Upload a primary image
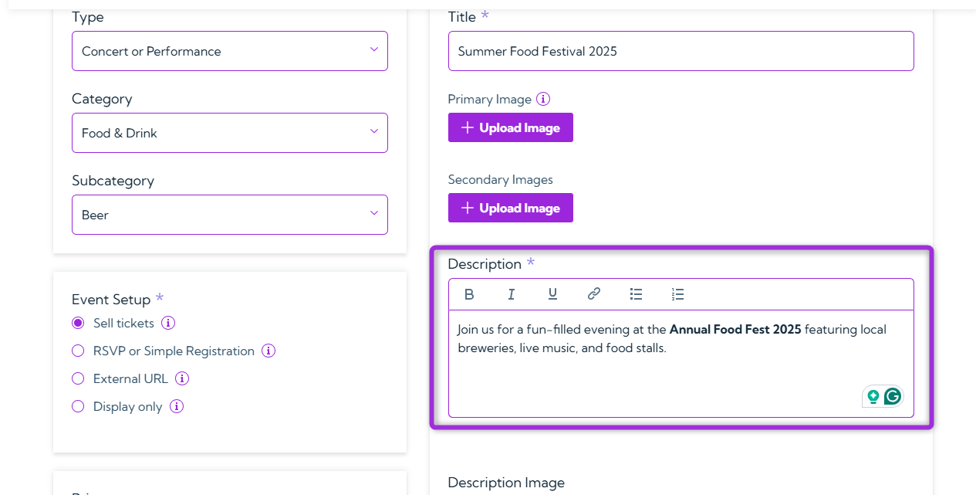976x495 pixels. tap(510, 127)
